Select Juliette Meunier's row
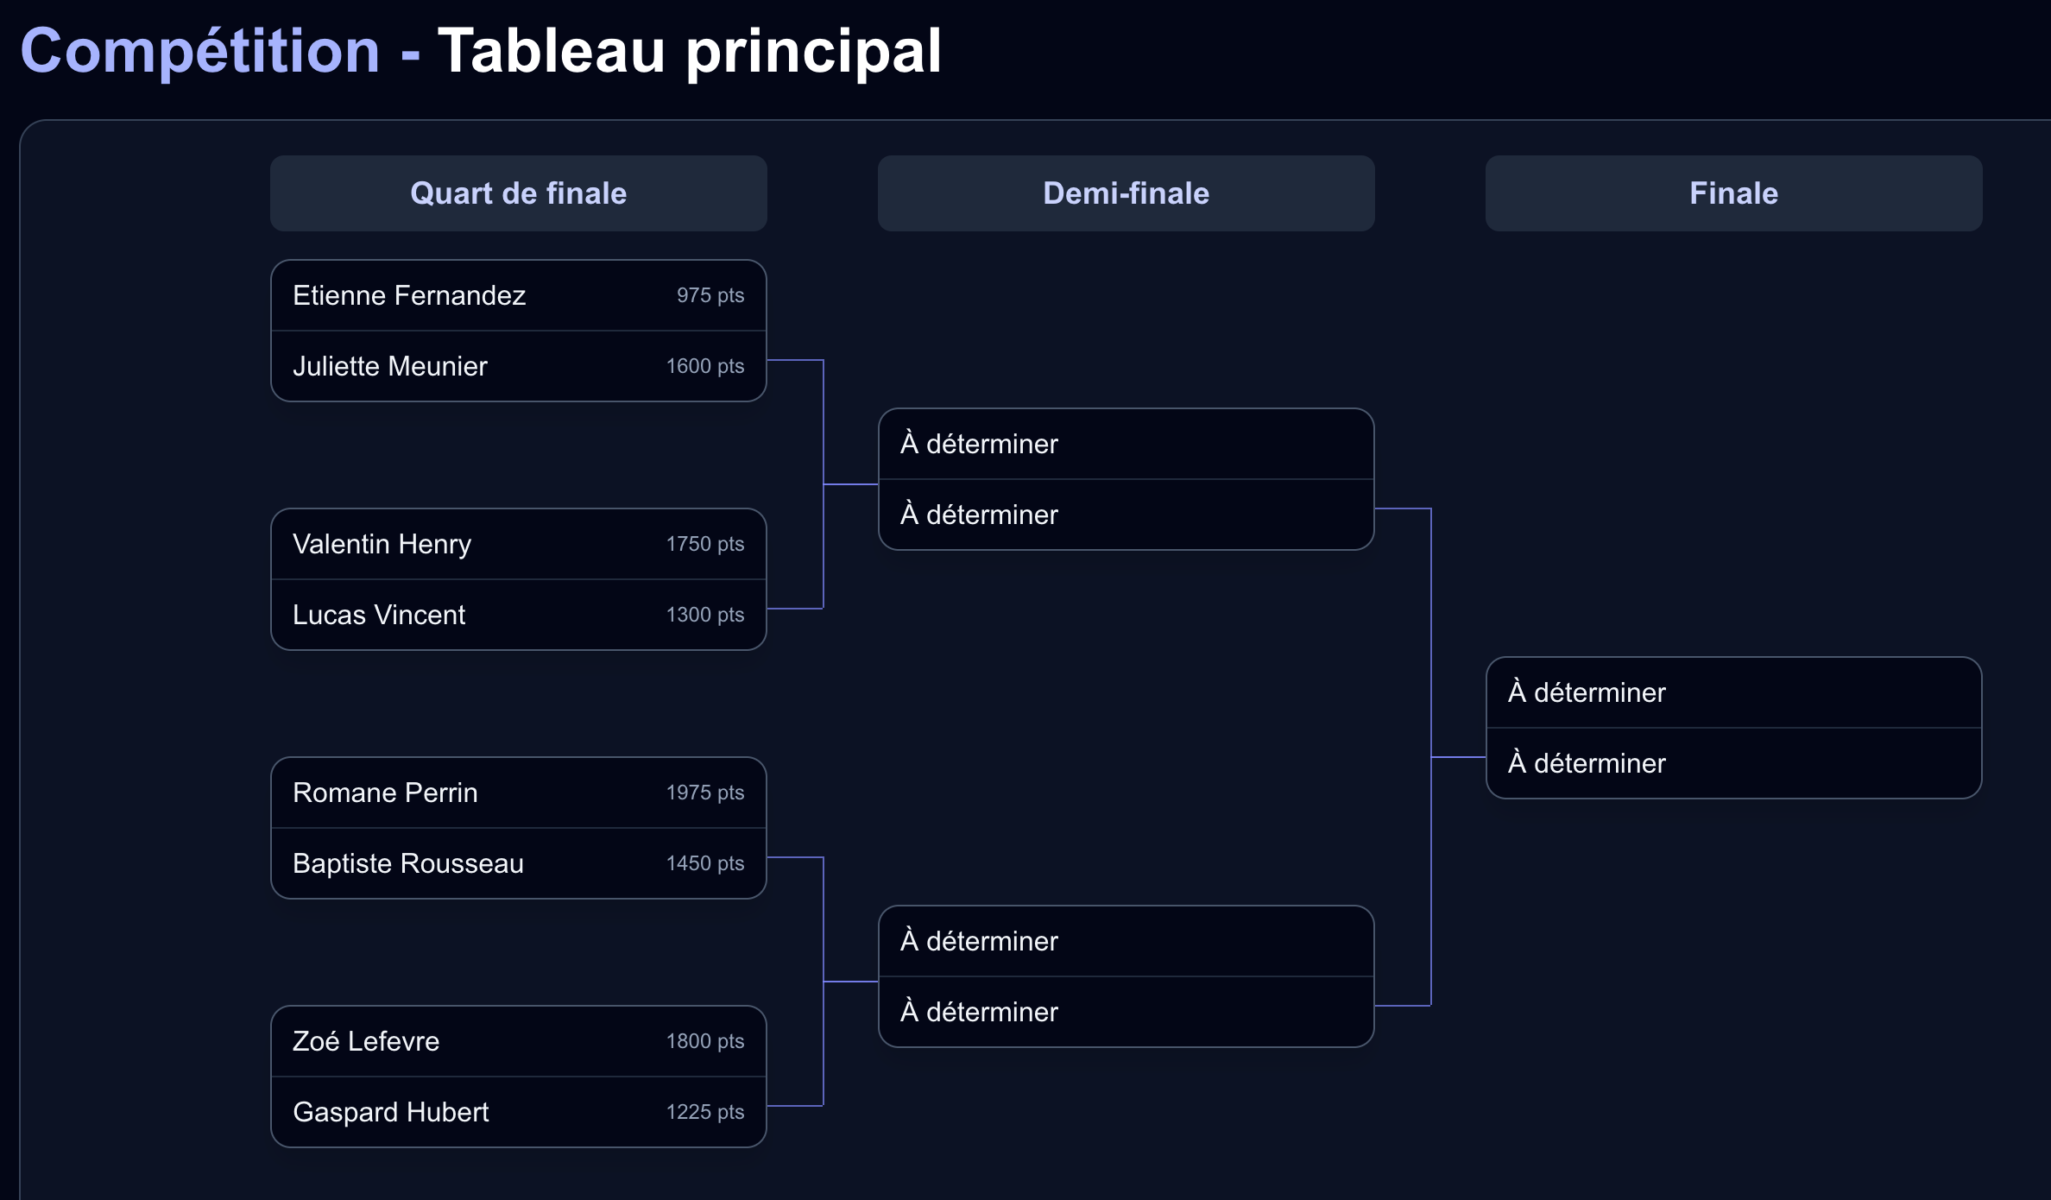 click(519, 366)
